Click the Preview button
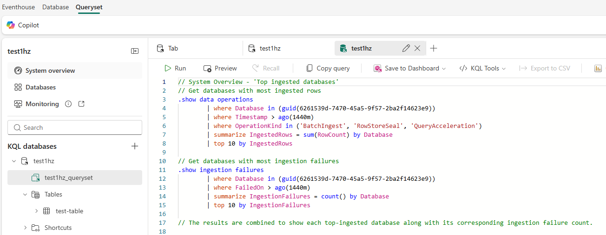The height and width of the screenshot is (235, 606). point(220,68)
